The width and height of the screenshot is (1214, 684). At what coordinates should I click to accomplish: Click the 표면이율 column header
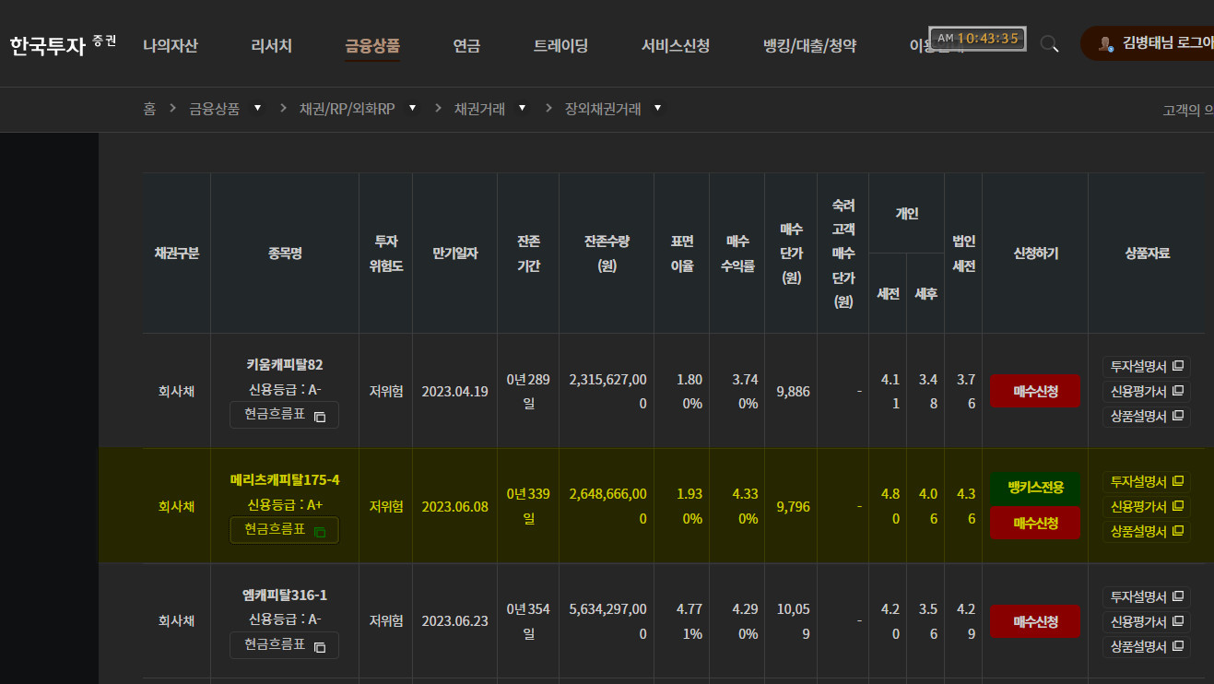(681, 254)
